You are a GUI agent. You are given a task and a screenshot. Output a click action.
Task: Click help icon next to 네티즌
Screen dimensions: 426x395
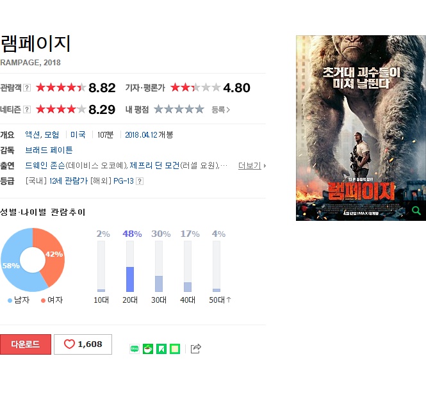coord(27,109)
